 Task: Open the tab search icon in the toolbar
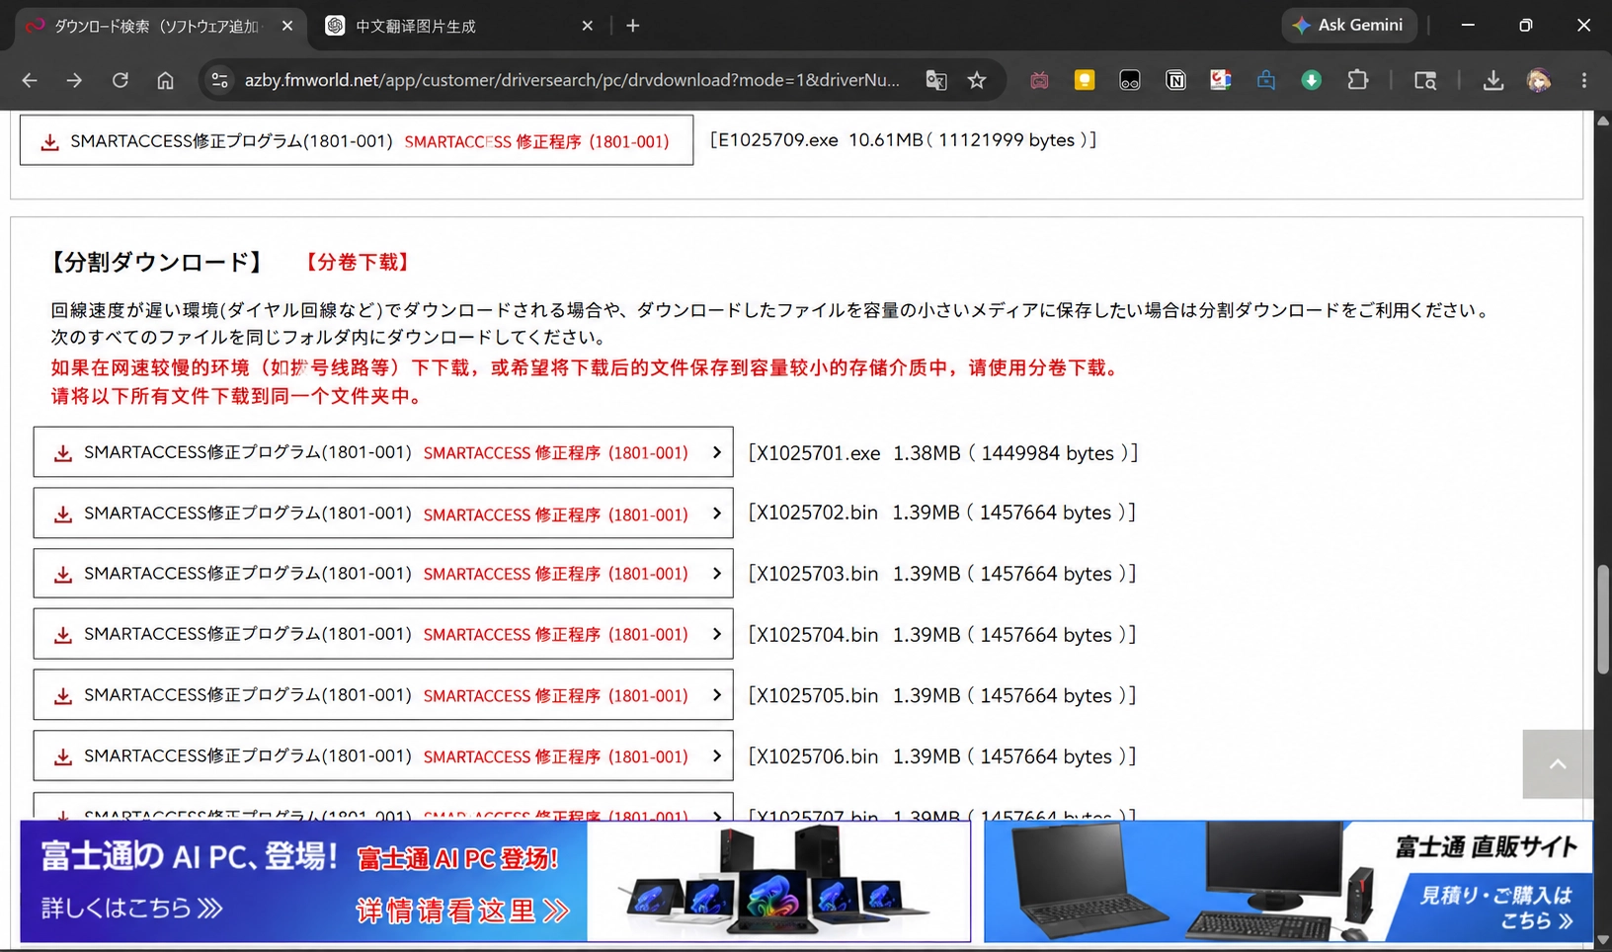[x=1425, y=80]
